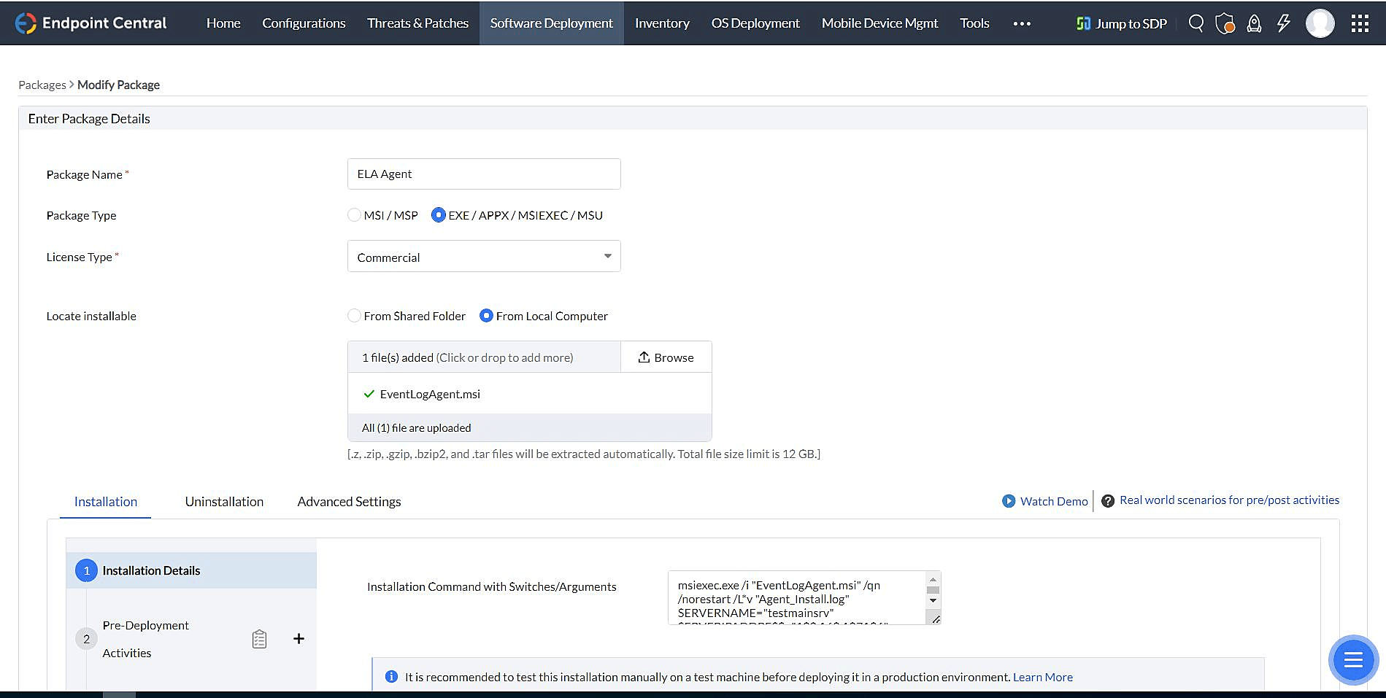Click the question mark help icon
This screenshot has height=698, width=1386.
(1107, 501)
